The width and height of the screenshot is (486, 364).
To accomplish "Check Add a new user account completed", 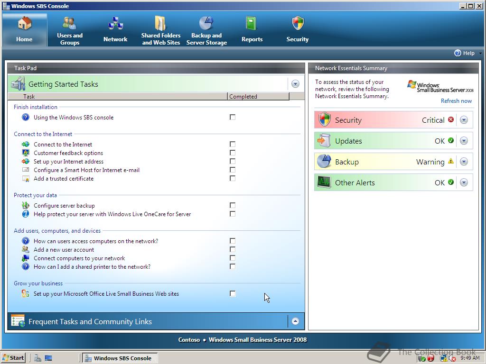I will click(x=233, y=249).
